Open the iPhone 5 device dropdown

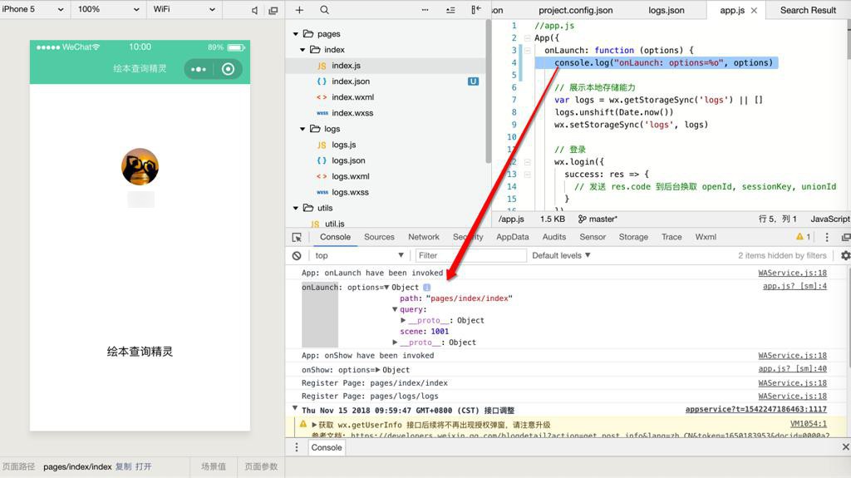[32, 9]
